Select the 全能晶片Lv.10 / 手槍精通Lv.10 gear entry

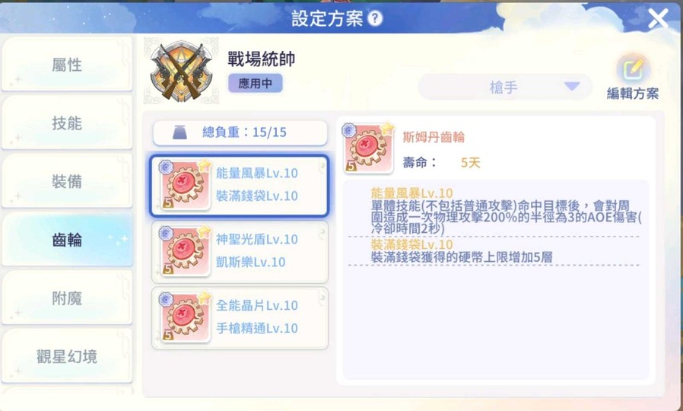click(x=240, y=317)
